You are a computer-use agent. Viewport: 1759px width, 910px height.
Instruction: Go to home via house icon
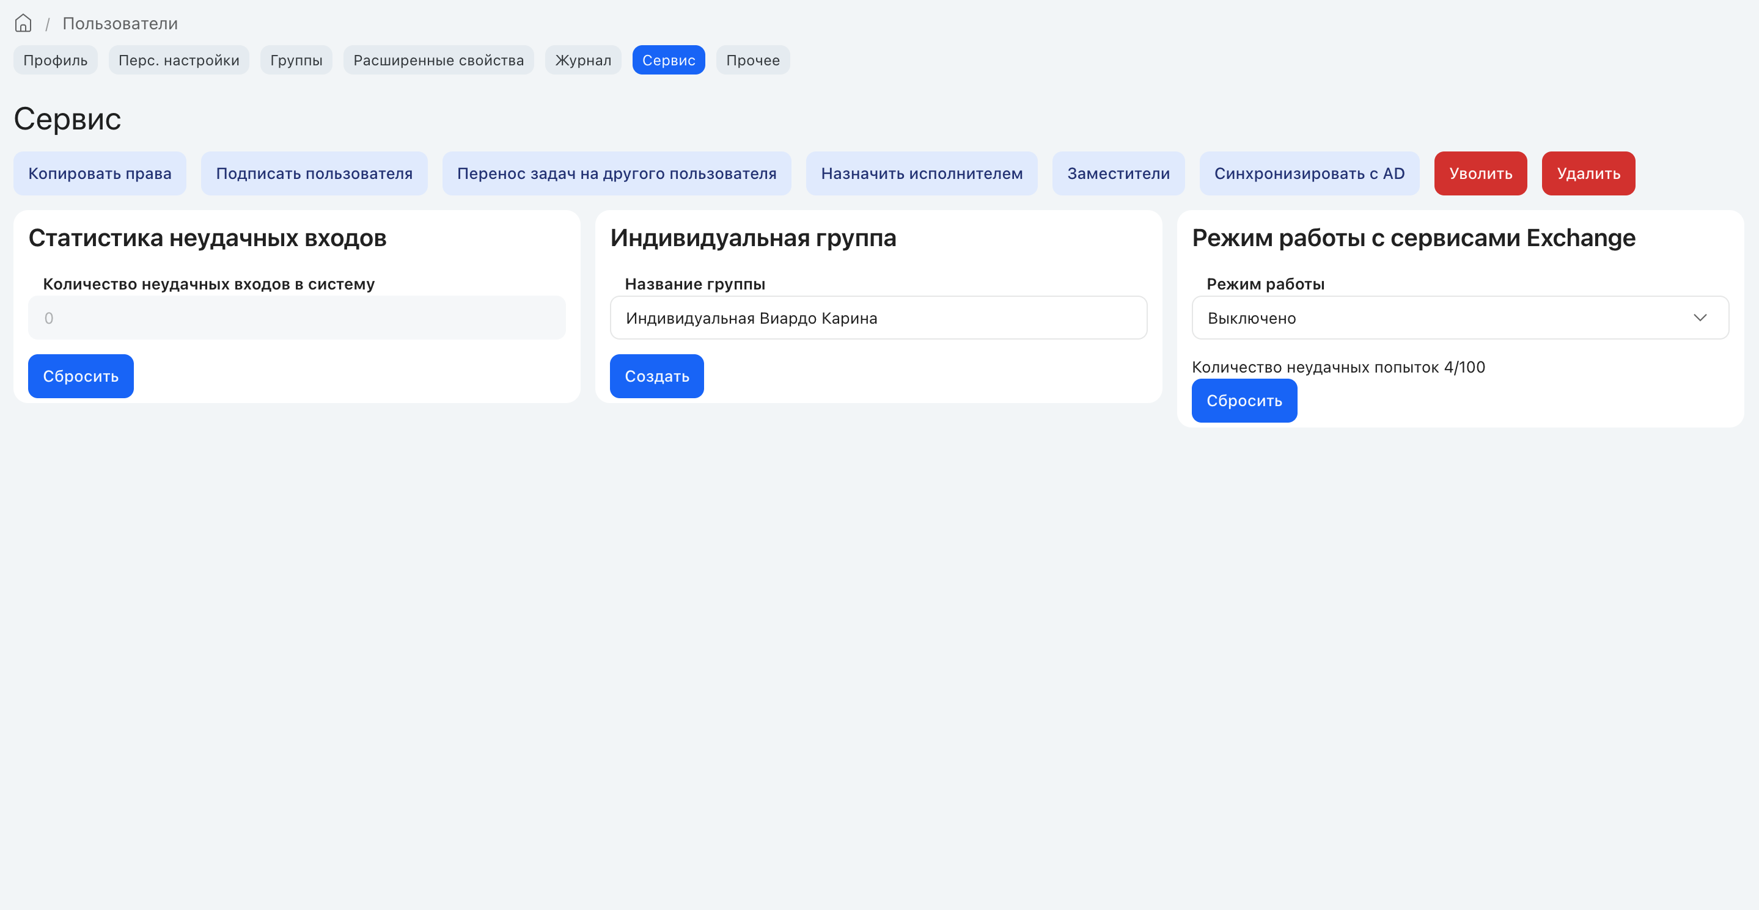pos(23,23)
